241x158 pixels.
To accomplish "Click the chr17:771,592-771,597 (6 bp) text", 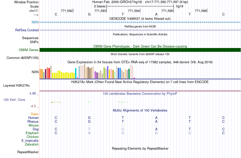I will click(166, 2).
